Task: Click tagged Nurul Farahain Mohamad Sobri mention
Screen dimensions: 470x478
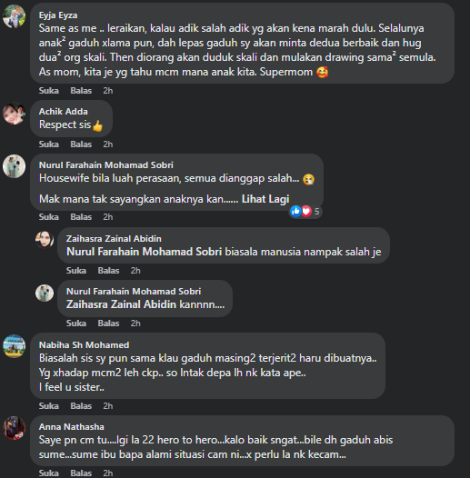Action: [x=144, y=252]
